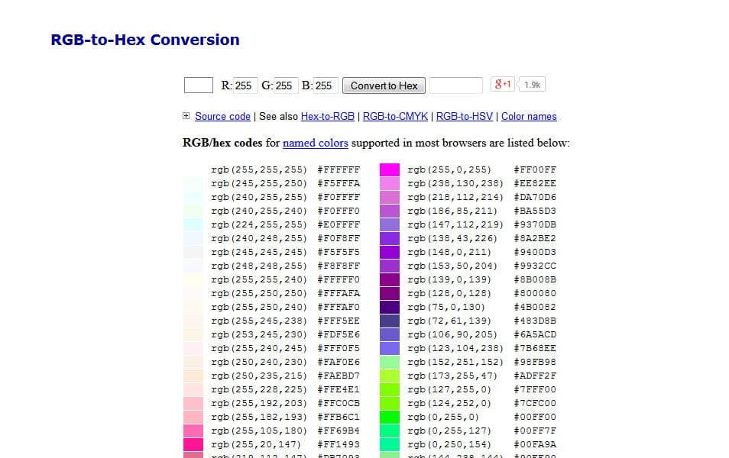
Task: Click the 1.9k share counter
Action: 530,84
